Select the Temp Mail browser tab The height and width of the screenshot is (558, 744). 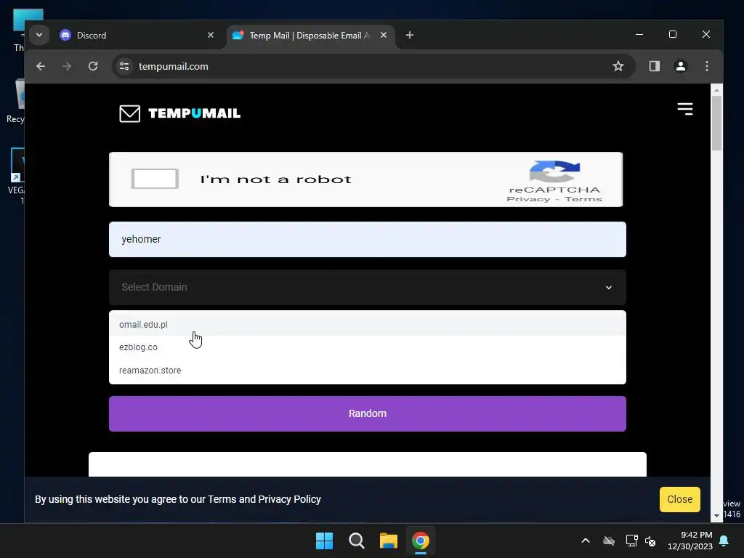pos(308,36)
